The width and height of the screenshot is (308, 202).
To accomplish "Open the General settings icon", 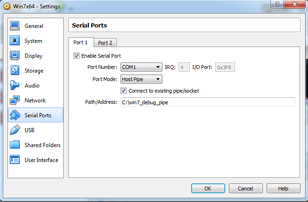I will point(15,26).
